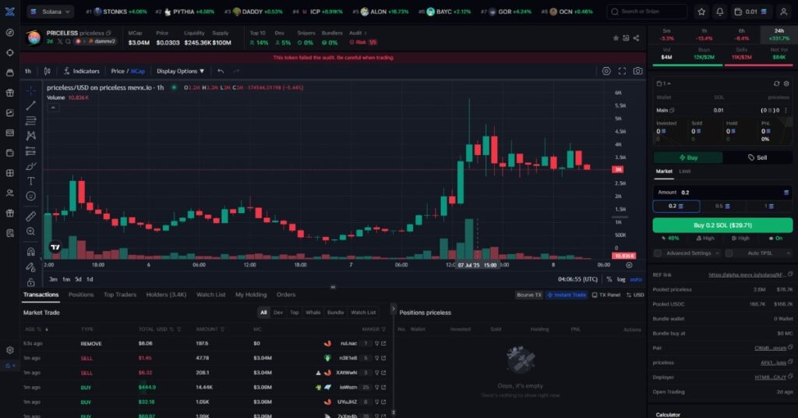Select the Text annotation tool
Screen dimensions: 798x418
[x=31, y=181]
